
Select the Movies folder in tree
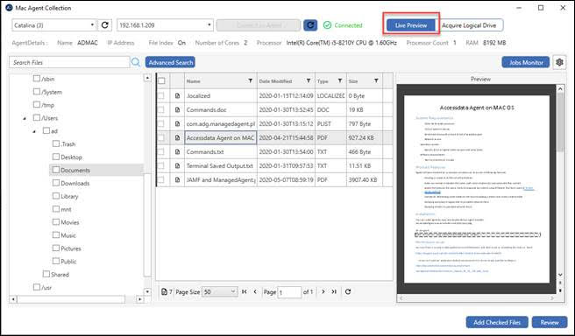coord(69,222)
